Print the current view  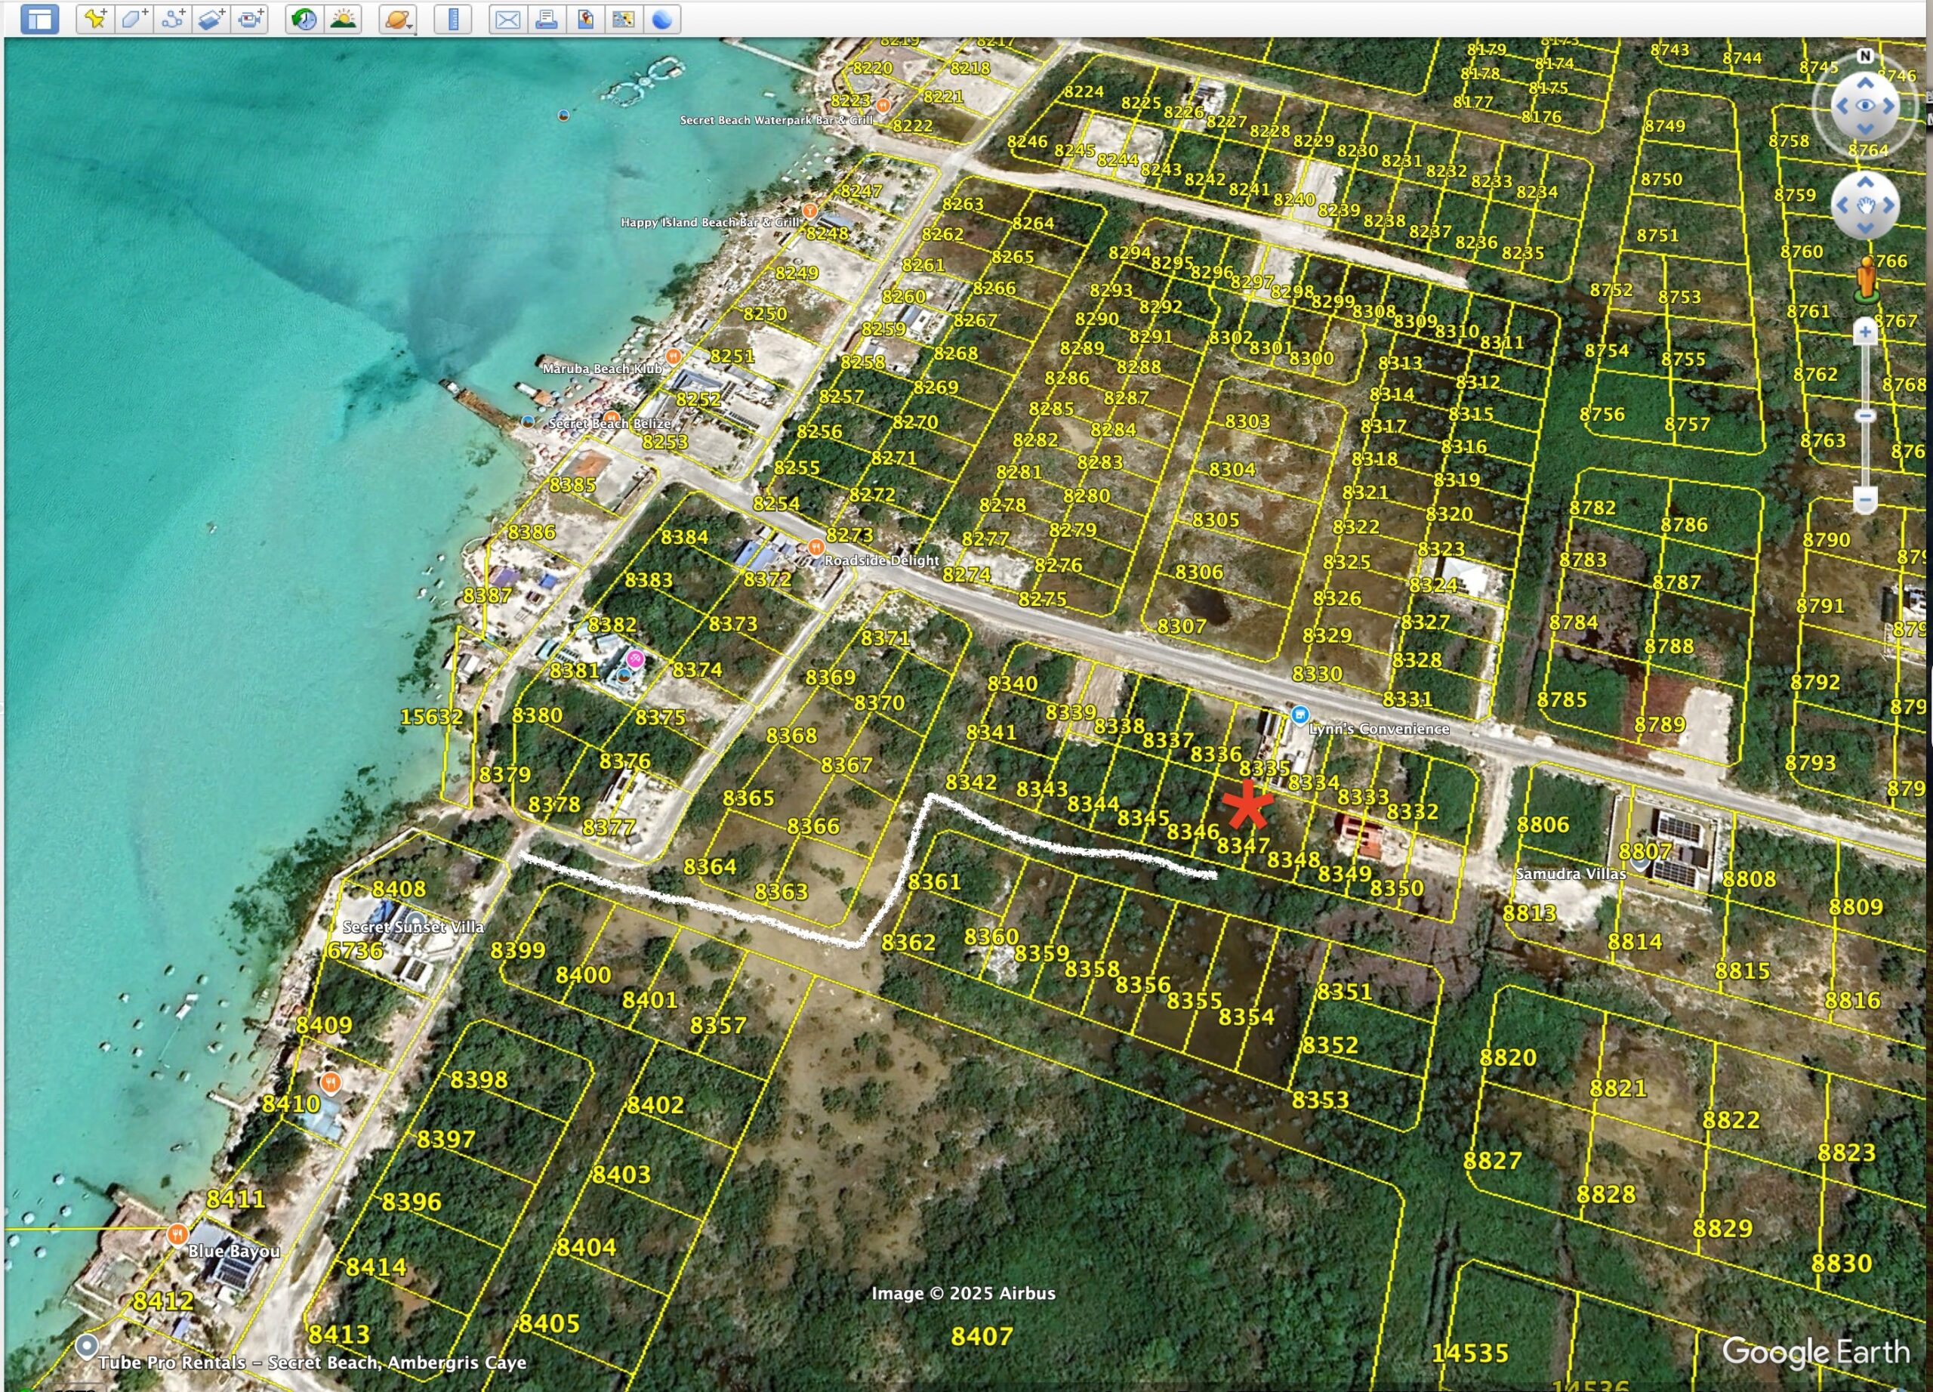pos(547,19)
